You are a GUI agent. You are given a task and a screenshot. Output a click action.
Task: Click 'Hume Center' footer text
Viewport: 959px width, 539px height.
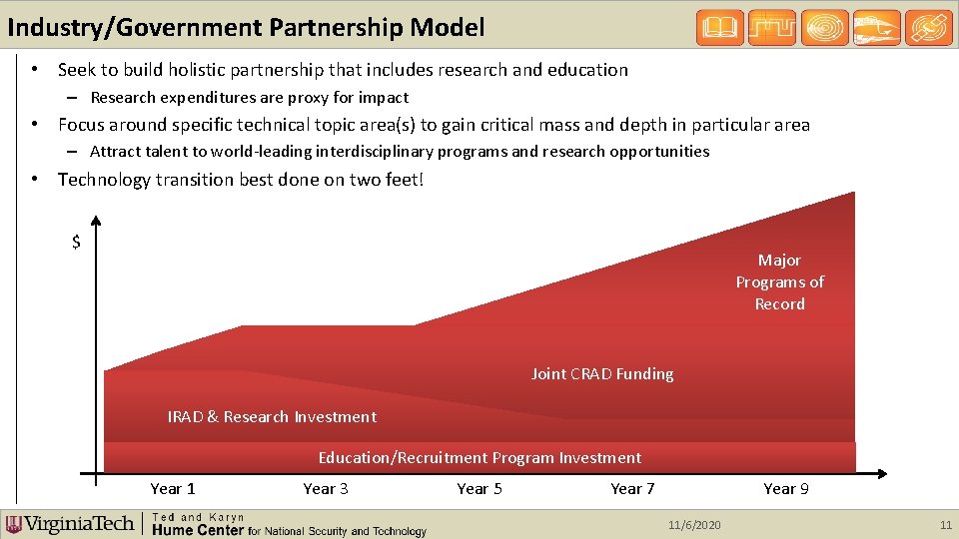point(198,530)
